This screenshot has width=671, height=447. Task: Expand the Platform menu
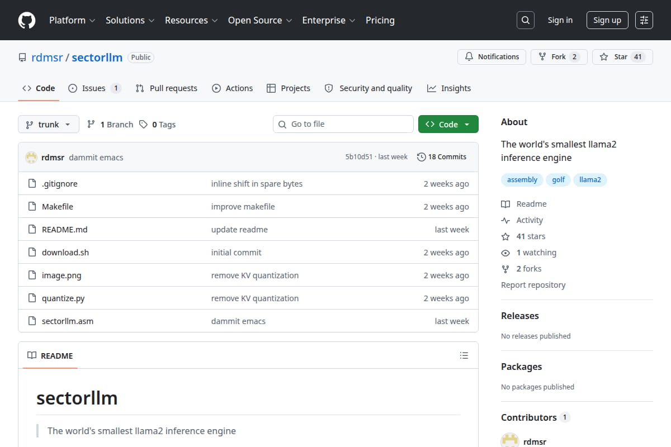(x=72, y=20)
